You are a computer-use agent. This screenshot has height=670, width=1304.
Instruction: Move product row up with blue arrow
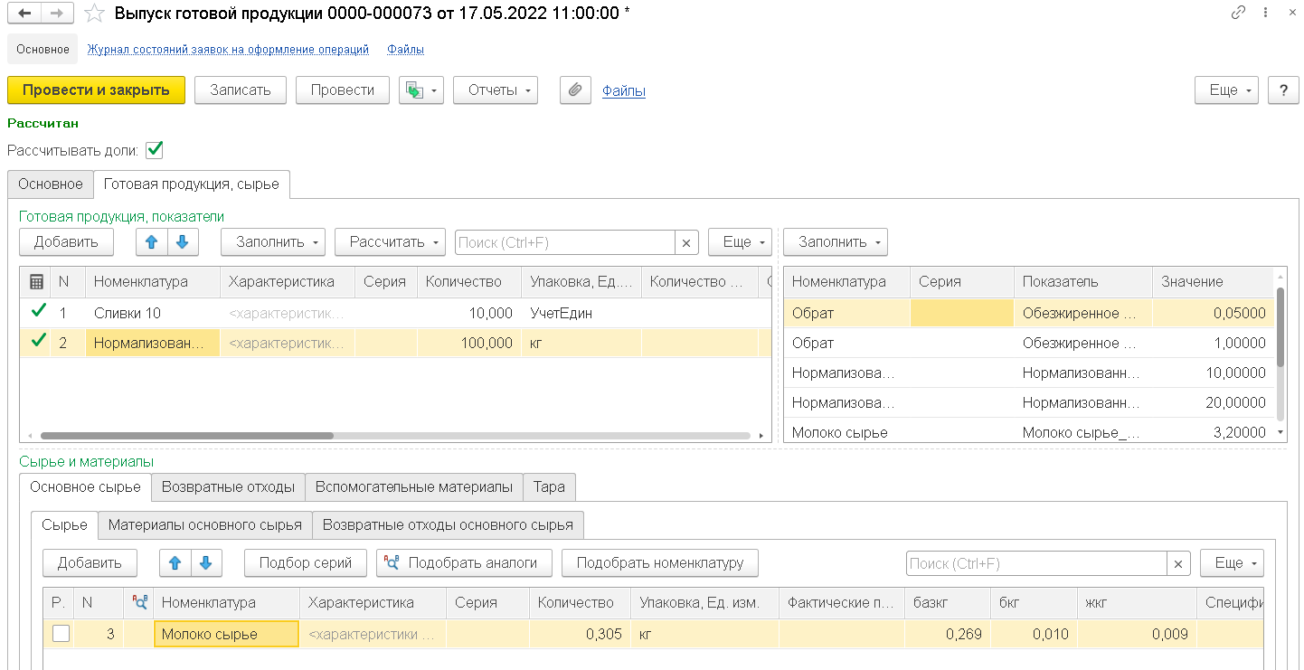(x=151, y=242)
